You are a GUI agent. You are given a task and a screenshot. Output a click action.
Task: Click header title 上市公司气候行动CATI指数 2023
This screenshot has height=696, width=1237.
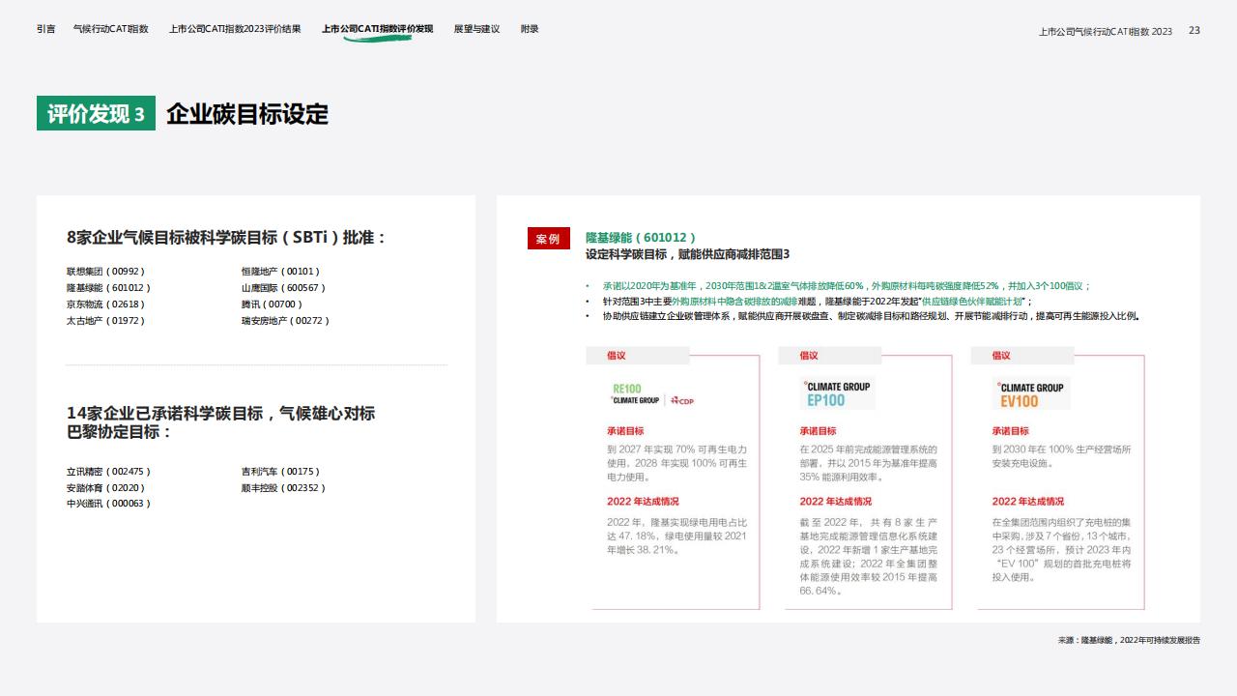point(1106,31)
